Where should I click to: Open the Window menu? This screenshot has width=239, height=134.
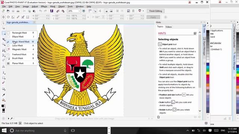pyautogui.click(x=80, y=7)
